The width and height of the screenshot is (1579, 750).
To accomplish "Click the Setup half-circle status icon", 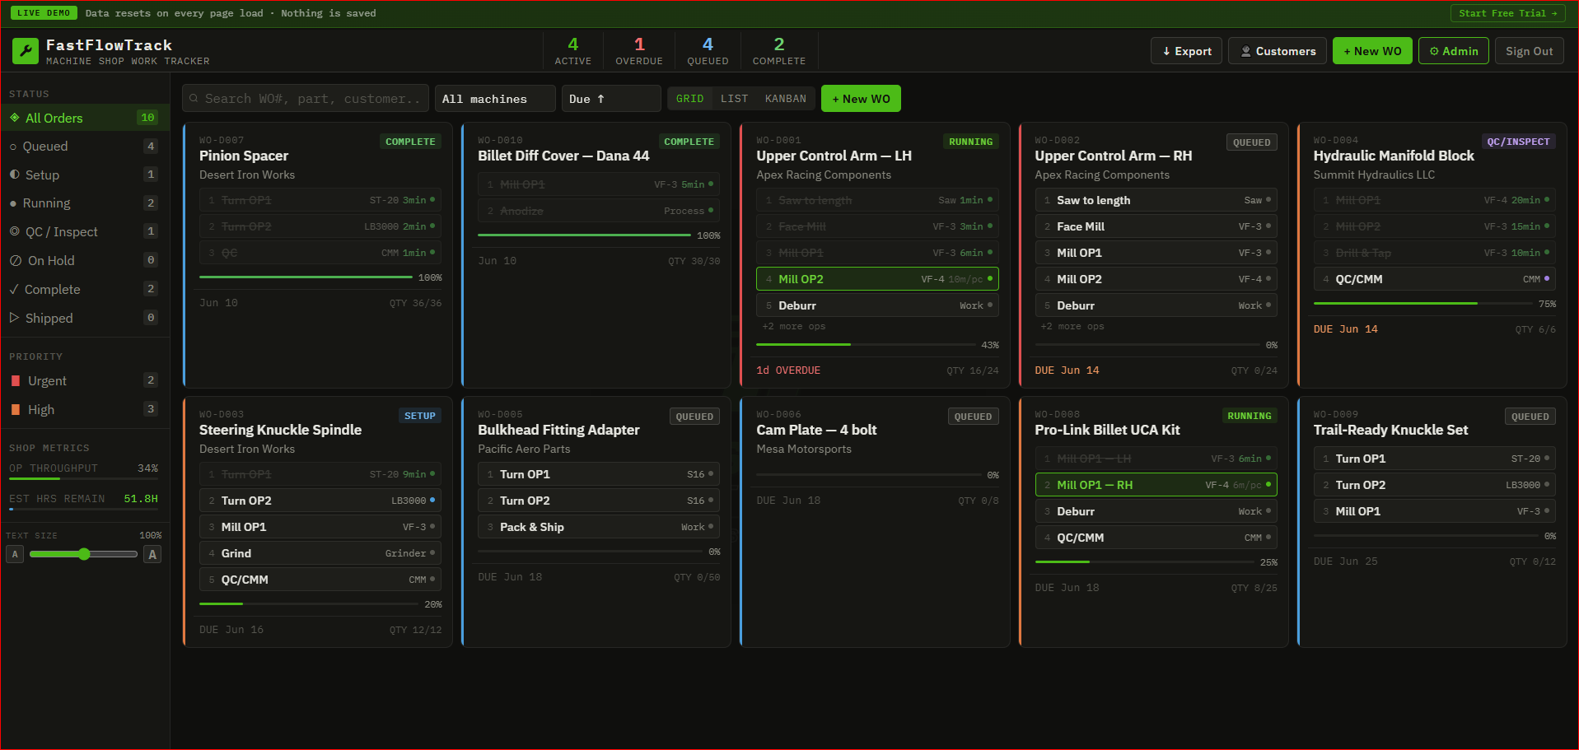I will 15,175.
